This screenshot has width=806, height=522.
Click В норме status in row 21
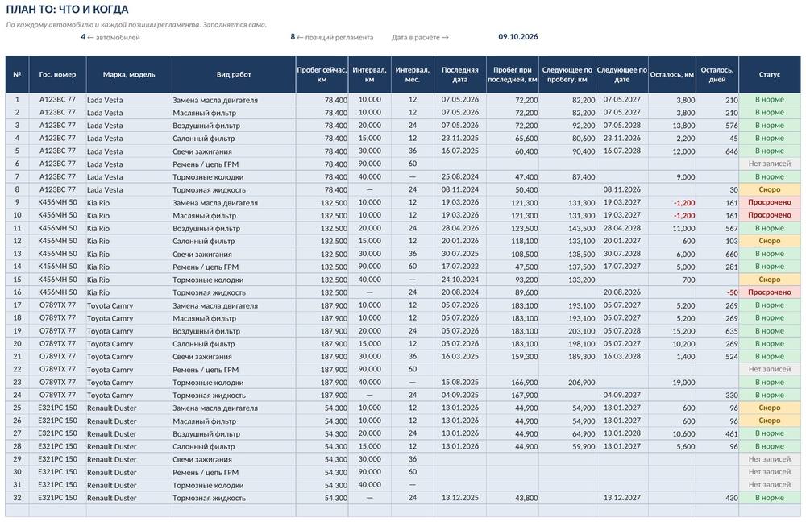pyautogui.click(x=770, y=357)
